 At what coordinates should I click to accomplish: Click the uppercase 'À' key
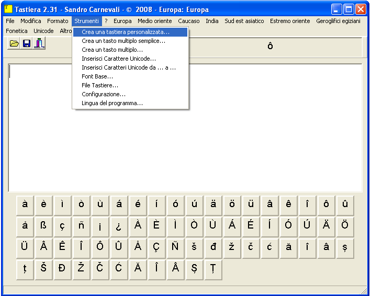click(x=138, y=226)
